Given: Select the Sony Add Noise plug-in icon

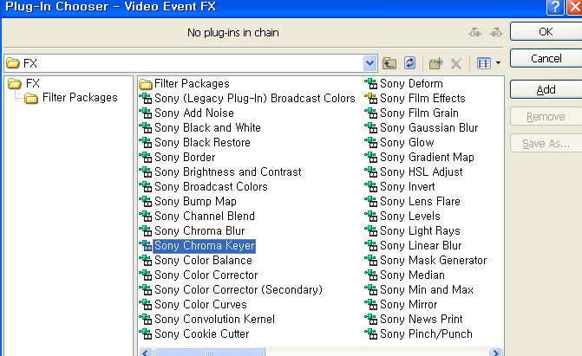Looking at the screenshot, I should pos(146,113).
